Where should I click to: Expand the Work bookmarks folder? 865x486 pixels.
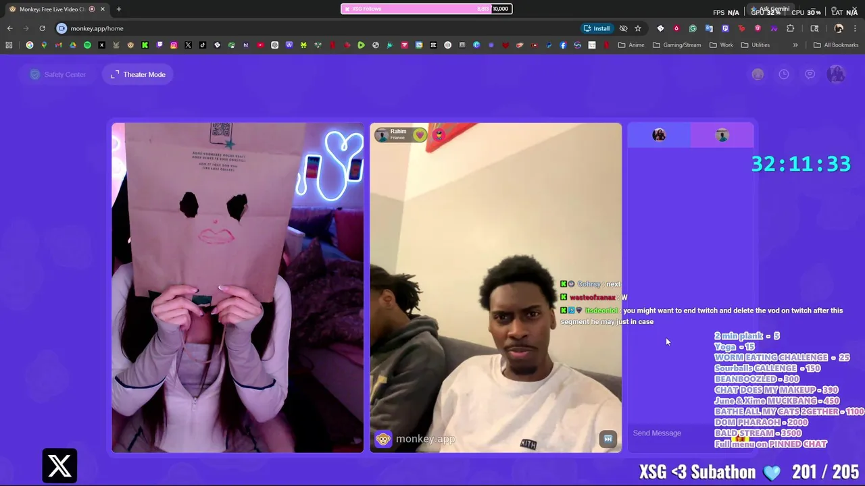(x=722, y=45)
